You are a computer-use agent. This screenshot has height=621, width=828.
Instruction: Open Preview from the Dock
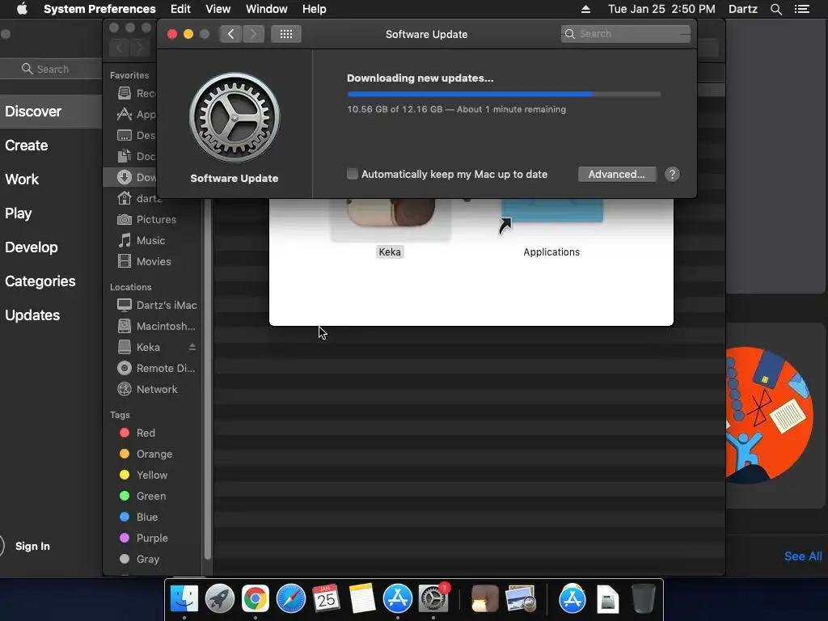click(520, 599)
